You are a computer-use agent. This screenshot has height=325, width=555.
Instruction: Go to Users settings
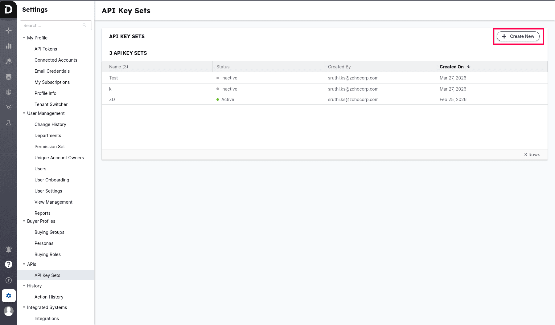pos(40,169)
